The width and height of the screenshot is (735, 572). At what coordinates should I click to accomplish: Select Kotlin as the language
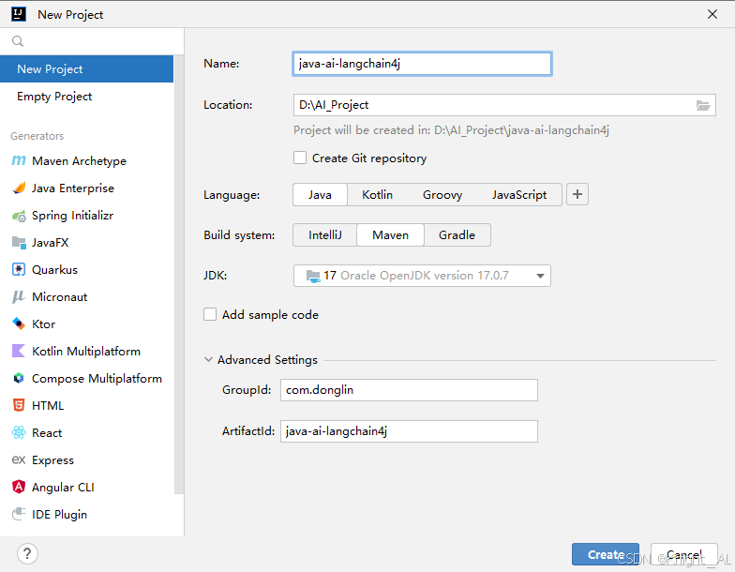tap(377, 195)
